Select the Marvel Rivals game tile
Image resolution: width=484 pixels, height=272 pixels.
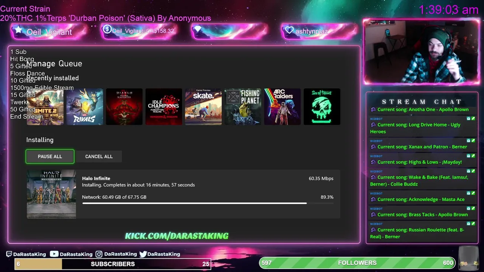point(85,107)
